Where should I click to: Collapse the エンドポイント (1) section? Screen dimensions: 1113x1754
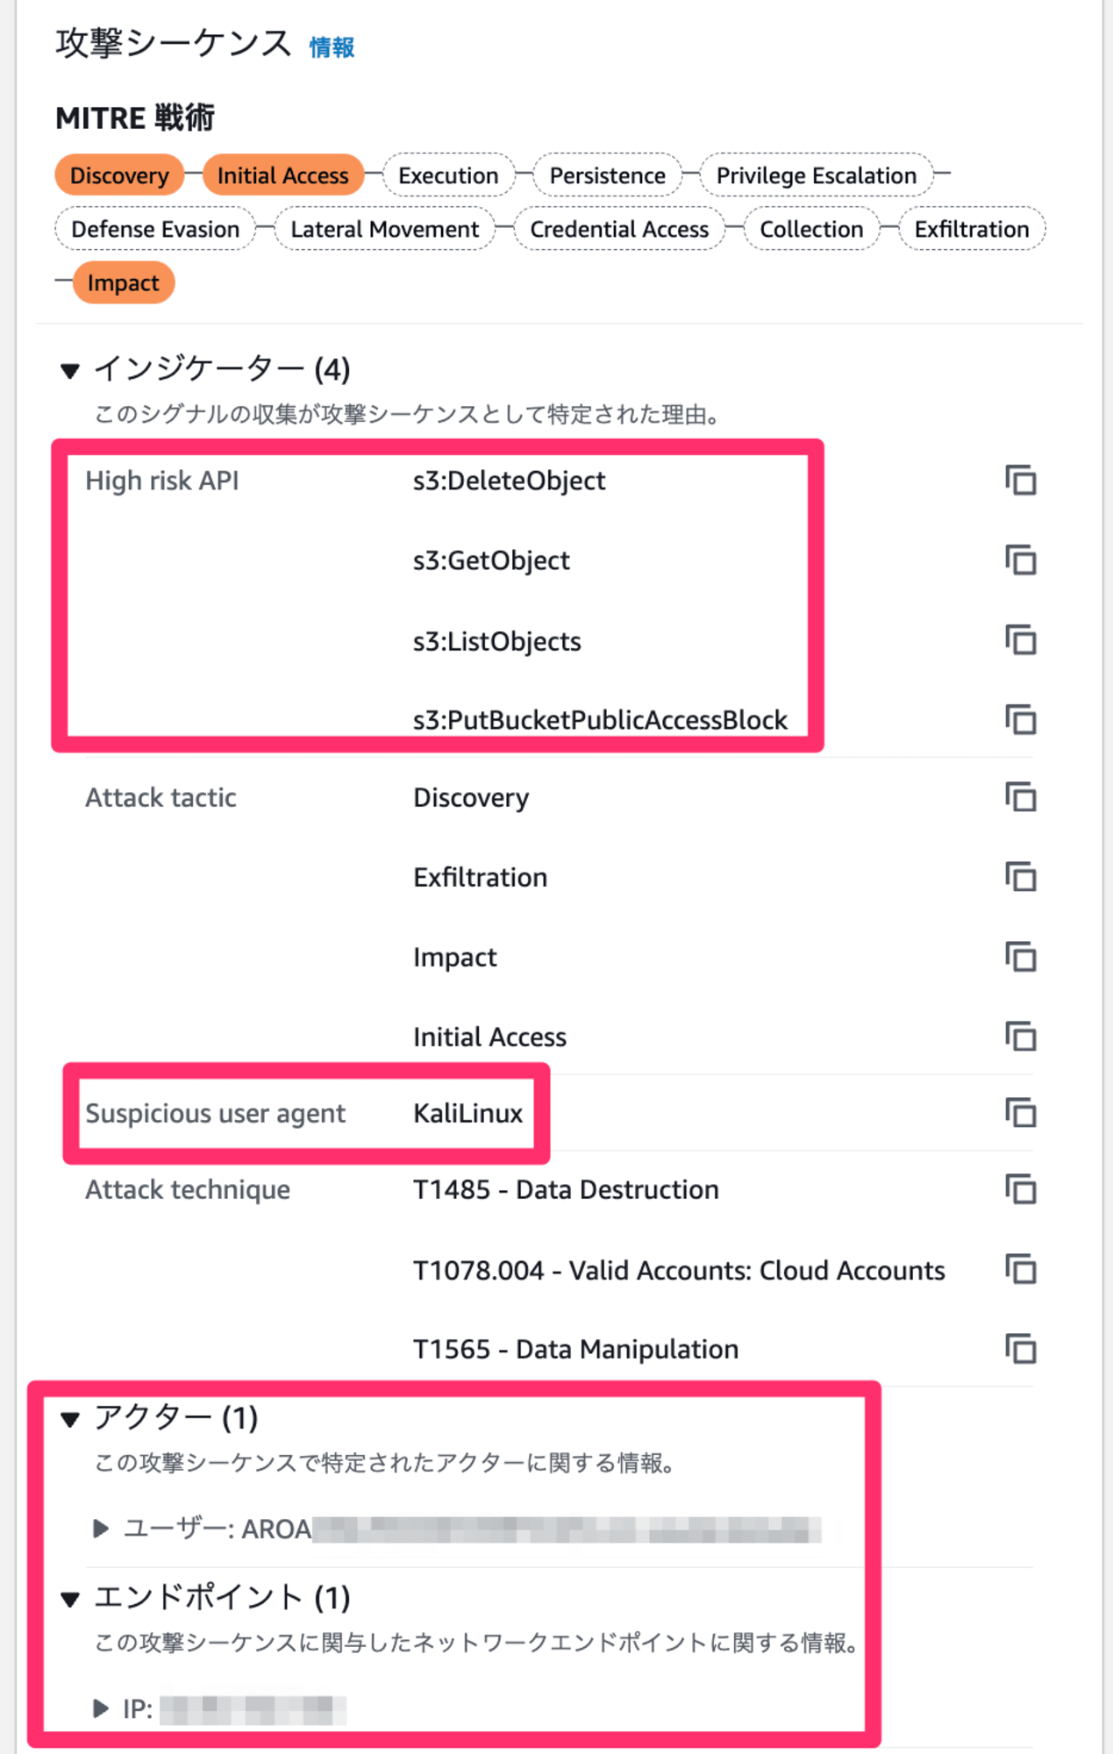[x=70, y=1599]
